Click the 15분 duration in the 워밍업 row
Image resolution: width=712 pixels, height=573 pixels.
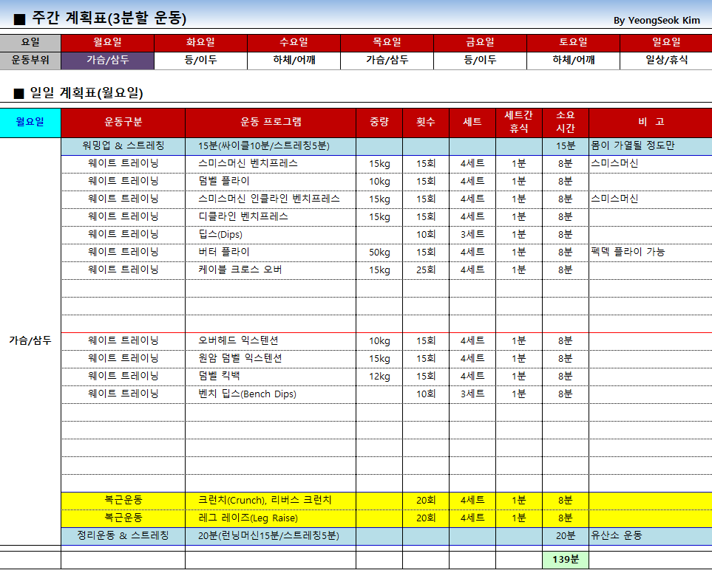pos(566,146)
